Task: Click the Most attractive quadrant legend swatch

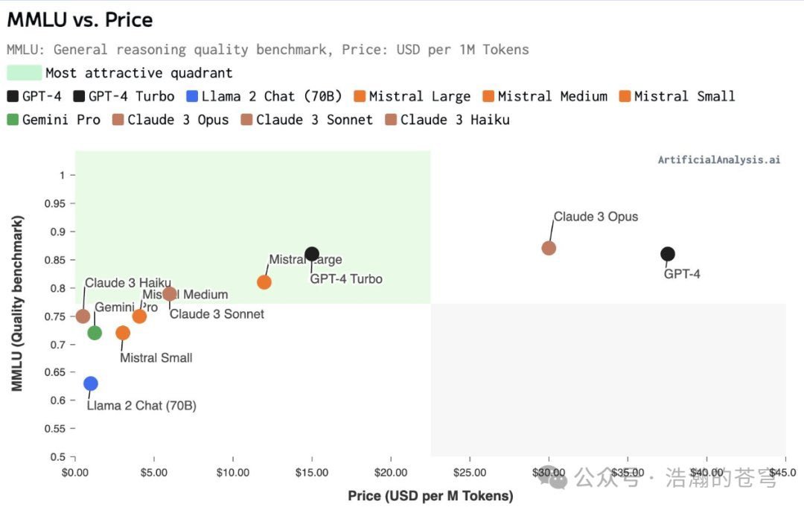Action: (x=24, y=73)
